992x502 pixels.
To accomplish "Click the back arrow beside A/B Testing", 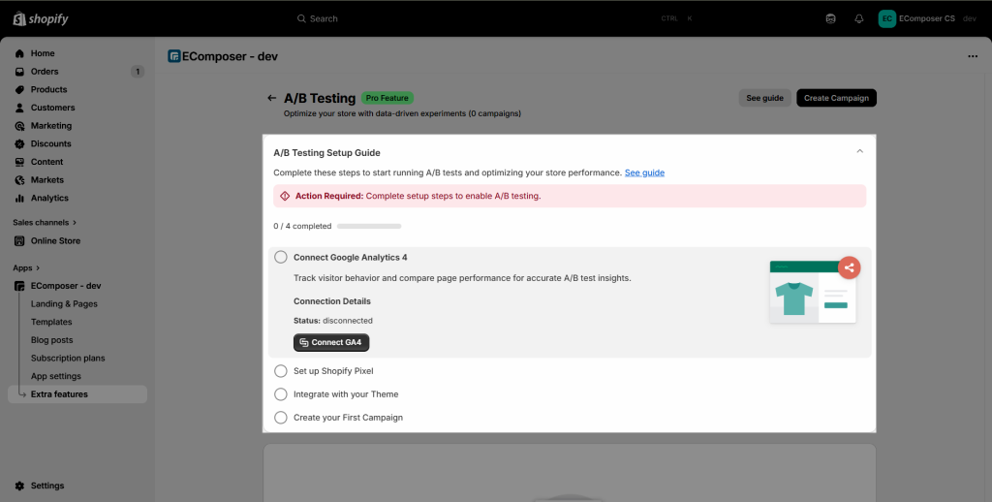I will pos(272,98).
